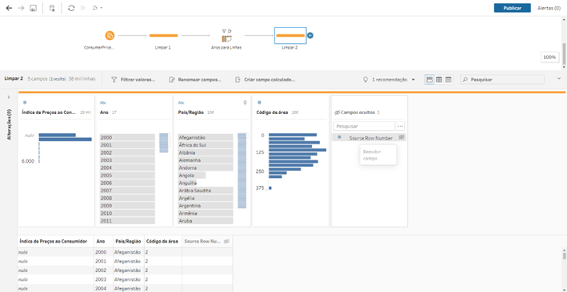Save the flow with the save icon

(33, 8)
